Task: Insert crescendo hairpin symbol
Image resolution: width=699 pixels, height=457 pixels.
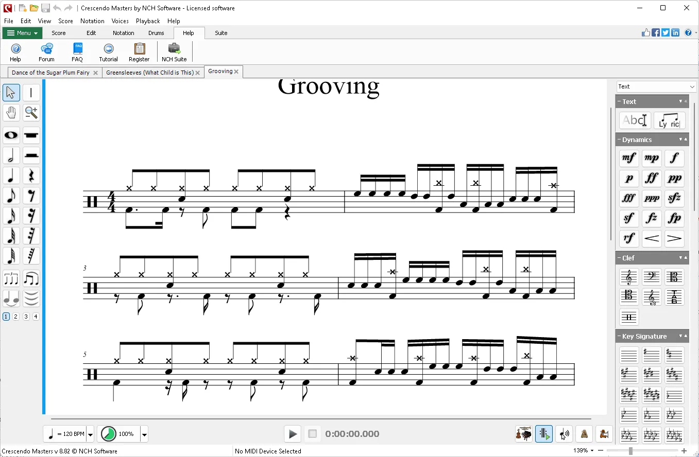Action: point(652,238)
